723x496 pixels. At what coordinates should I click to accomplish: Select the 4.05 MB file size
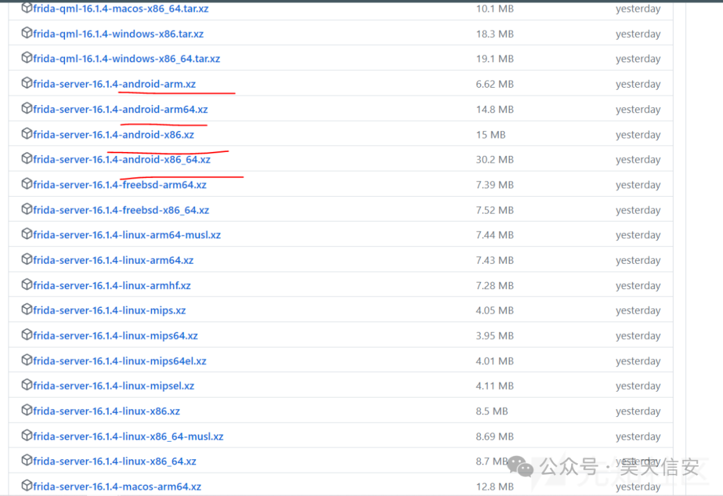coord(495,311)
